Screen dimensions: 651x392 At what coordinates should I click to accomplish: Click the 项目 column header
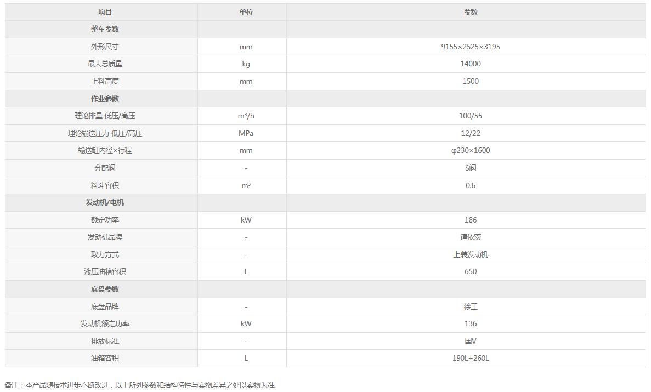pyautogui.click(x=105, y=12)
